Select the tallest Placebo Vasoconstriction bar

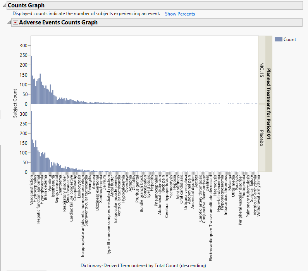pos(31,141)
